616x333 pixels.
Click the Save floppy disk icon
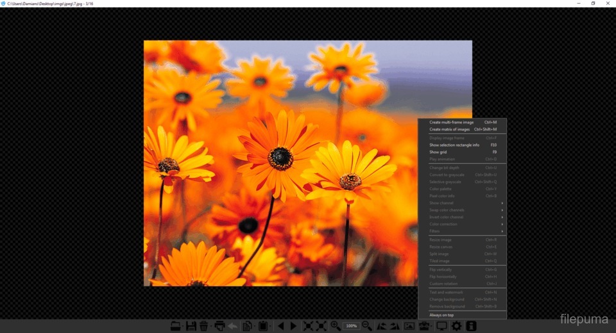[x=191, y=326]
